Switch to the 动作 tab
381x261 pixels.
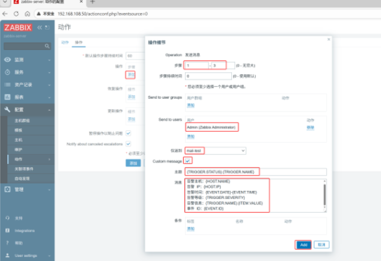pyautogui.click(x=65, y=42)
